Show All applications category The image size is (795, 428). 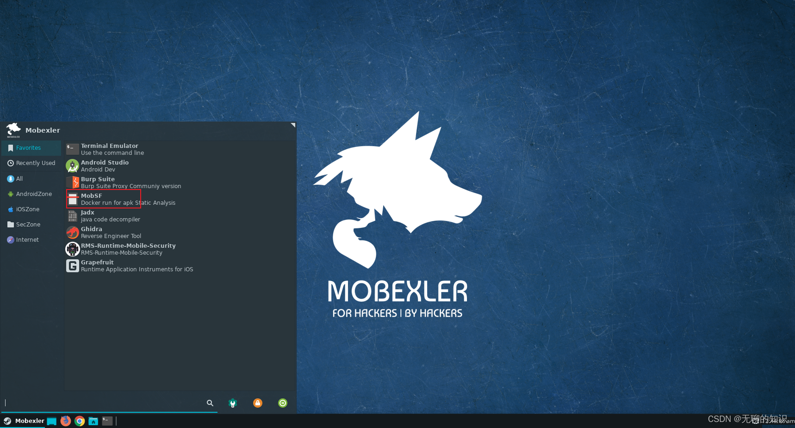click(31, 178)
